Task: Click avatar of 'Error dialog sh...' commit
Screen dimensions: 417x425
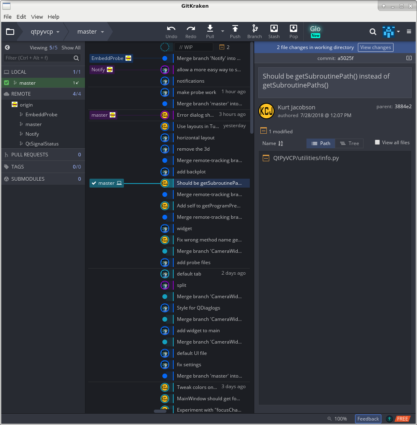Action: pyautogui.click(x=165, y=115)
